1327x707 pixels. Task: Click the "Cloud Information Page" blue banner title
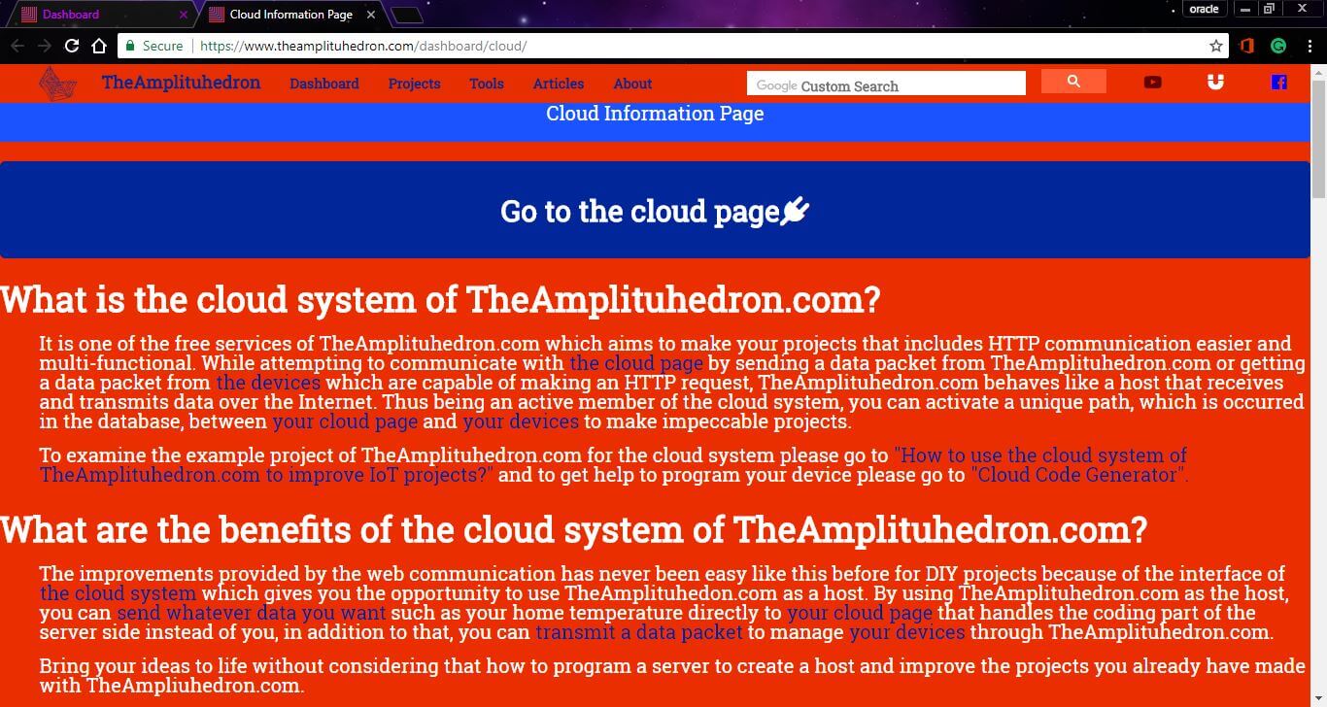pos(655,114)
